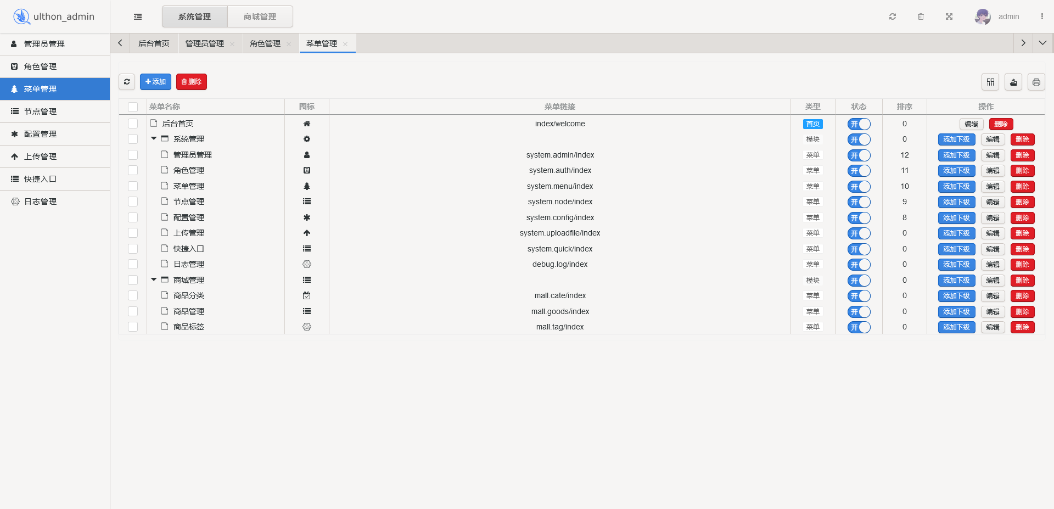Open the tab actions dropdown chevron

pos(1042,43)
